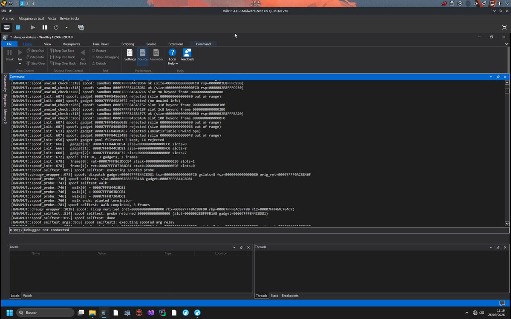Power on the virtual machine
511x319 pixels.
click(33, 27)
